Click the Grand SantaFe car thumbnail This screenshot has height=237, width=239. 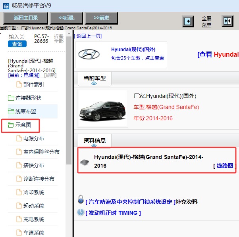102,108
